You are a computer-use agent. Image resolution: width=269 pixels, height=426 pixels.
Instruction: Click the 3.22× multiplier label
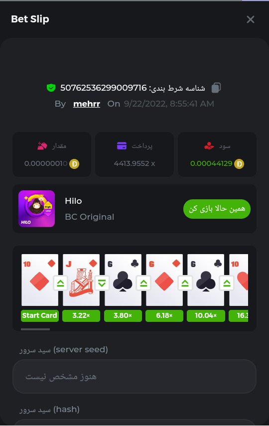click(81, 316)
